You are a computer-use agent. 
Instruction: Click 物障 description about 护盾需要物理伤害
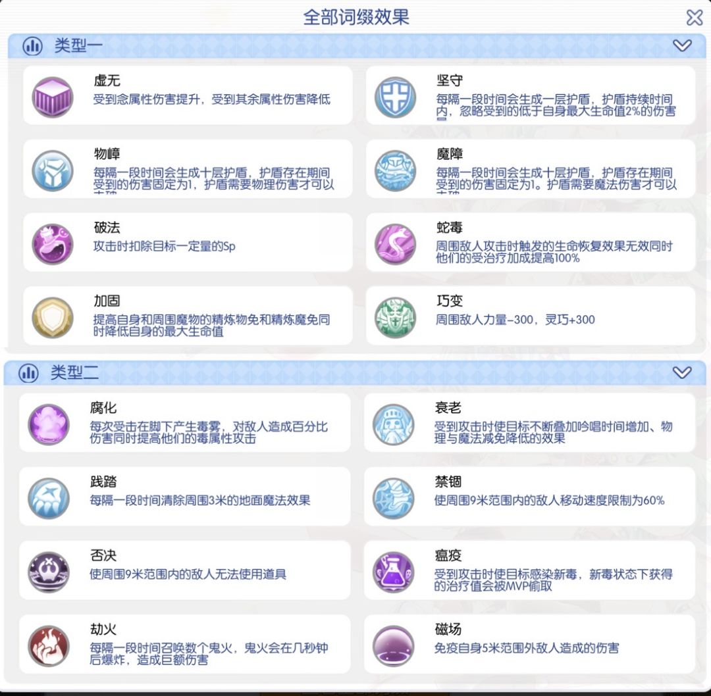click(213, 180)
